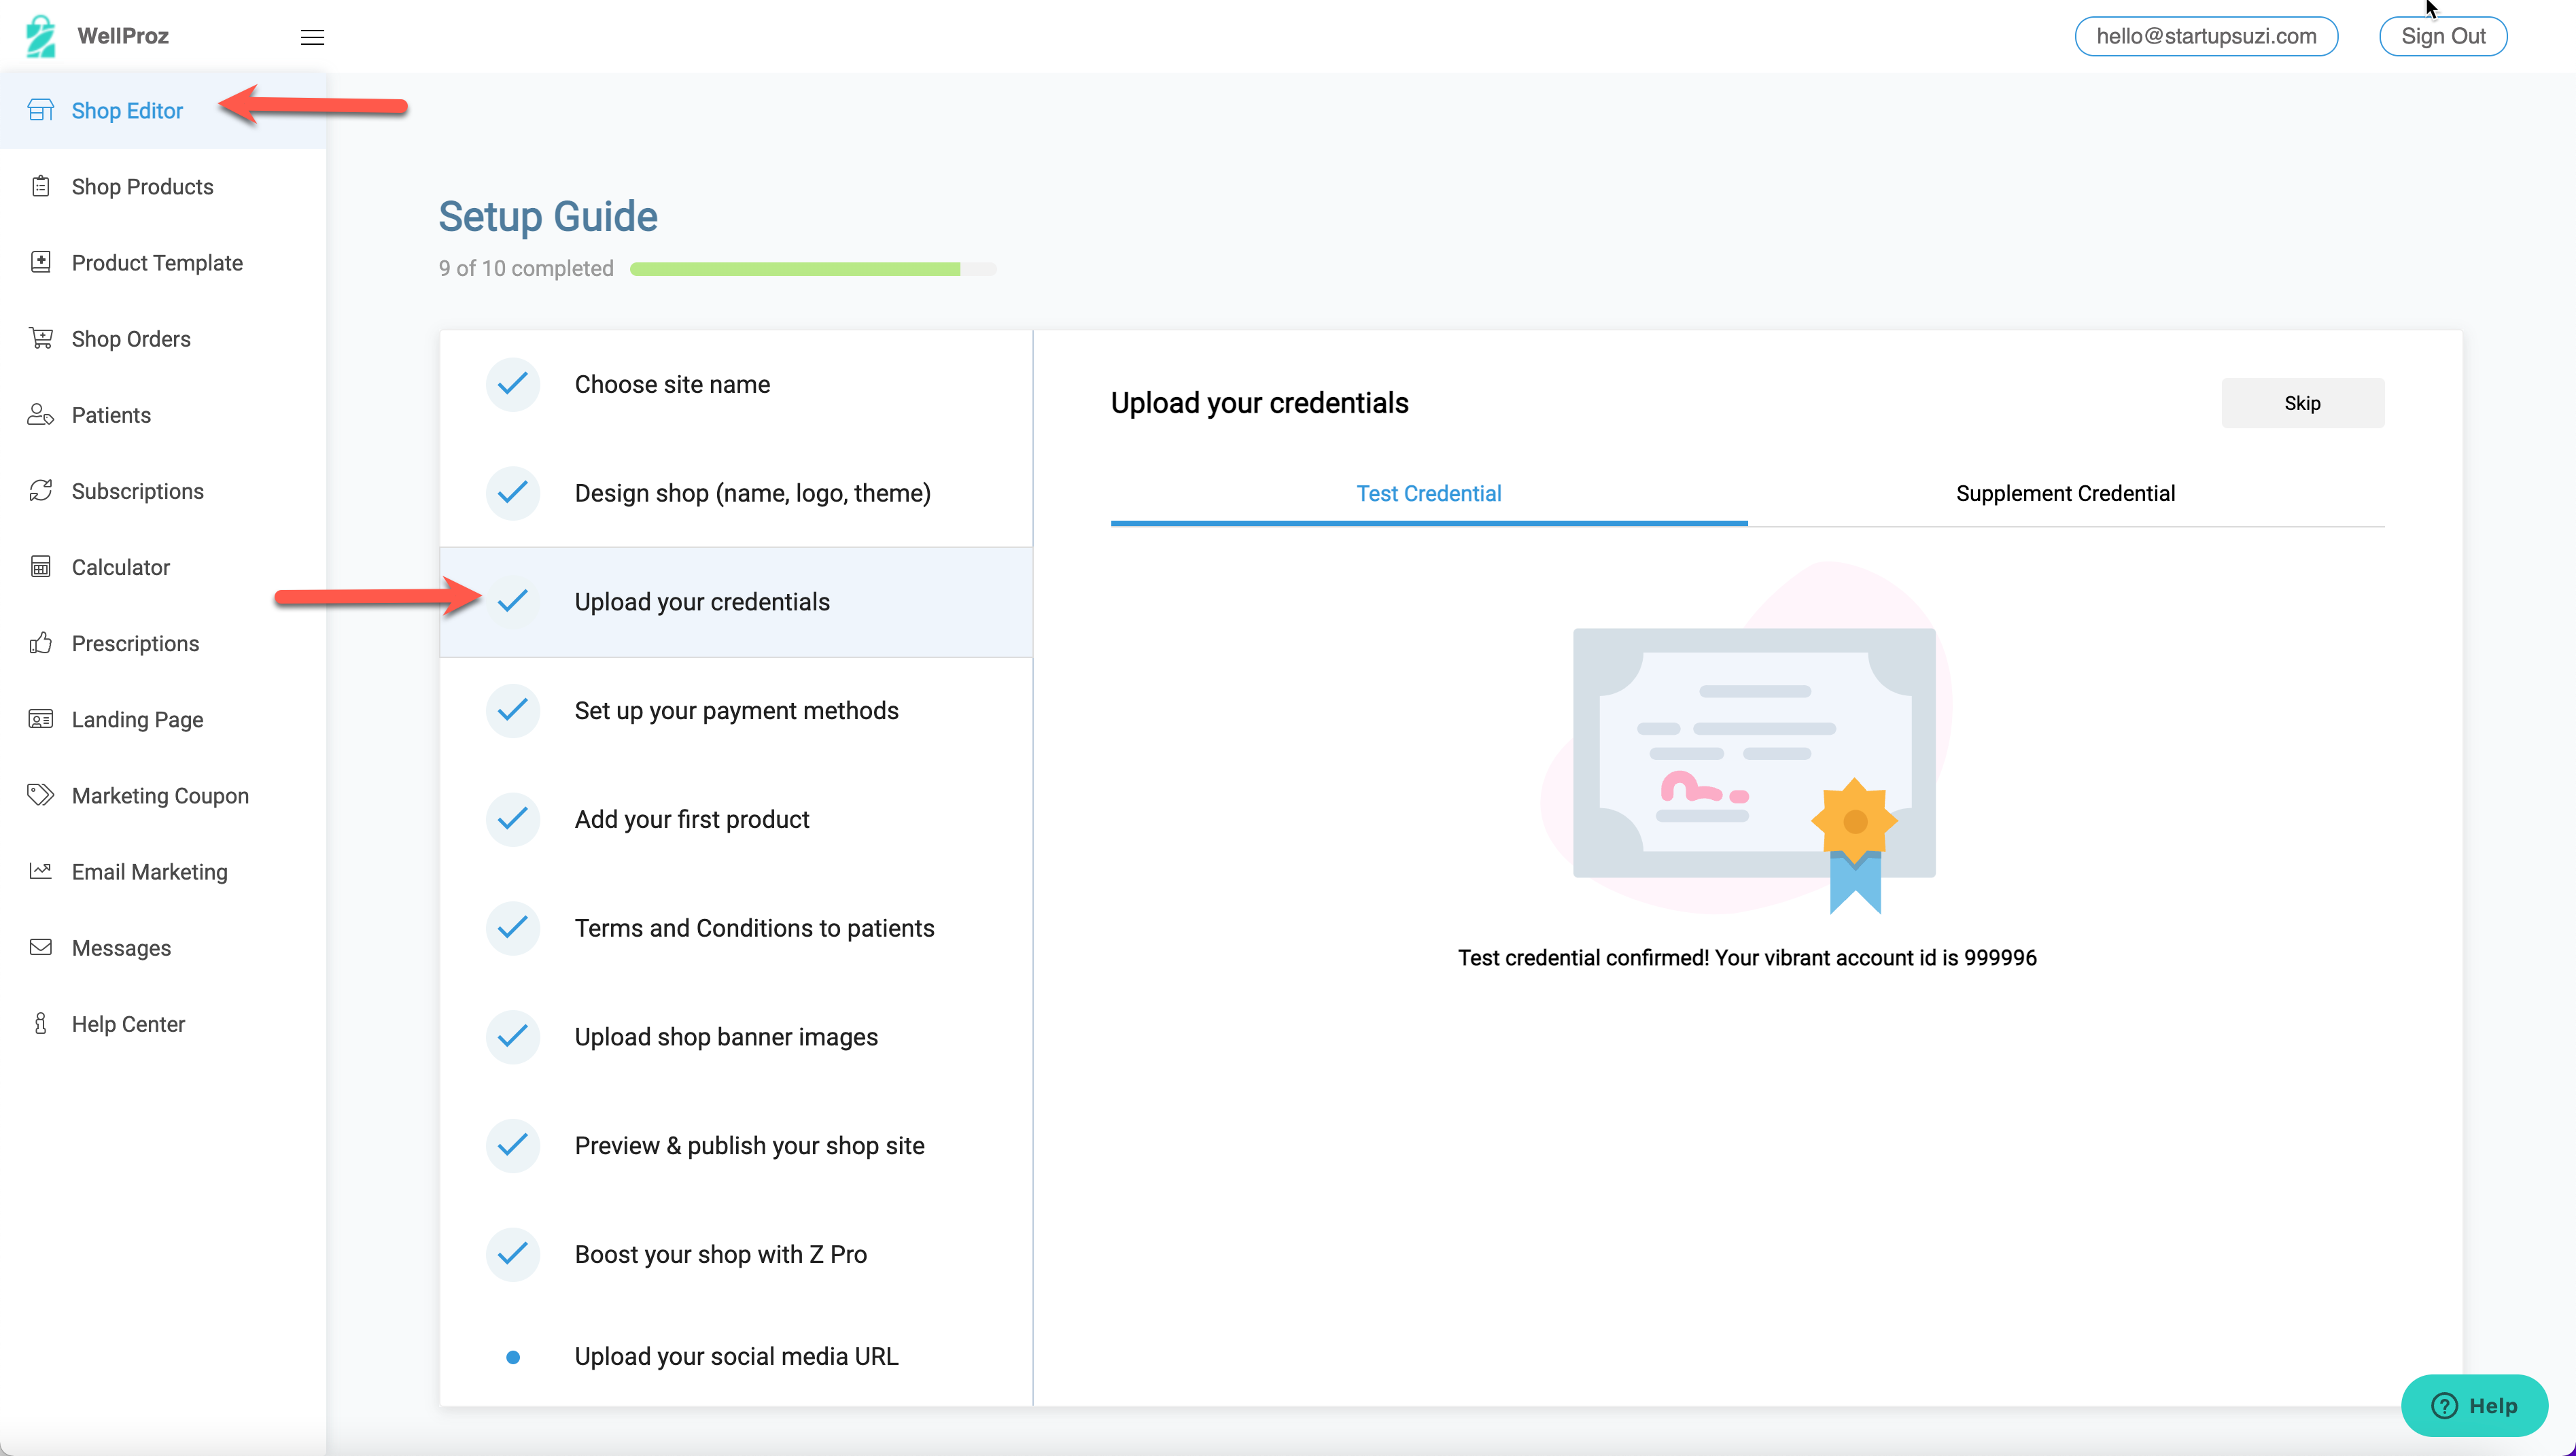Toggle the hamburger sidebar menu icon

(312, 37)
